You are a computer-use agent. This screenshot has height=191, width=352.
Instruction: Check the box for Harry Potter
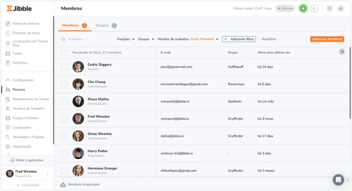tap(64, 154)
